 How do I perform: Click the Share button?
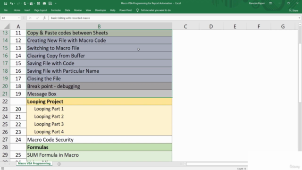click(x=294, y=10)
